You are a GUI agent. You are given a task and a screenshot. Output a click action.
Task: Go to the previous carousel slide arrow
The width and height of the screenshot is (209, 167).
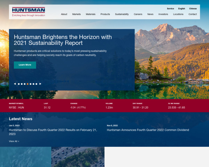(15, 84)
